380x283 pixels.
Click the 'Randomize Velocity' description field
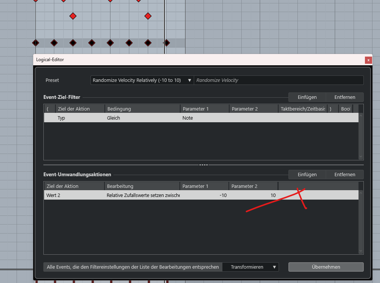point(279,80)
